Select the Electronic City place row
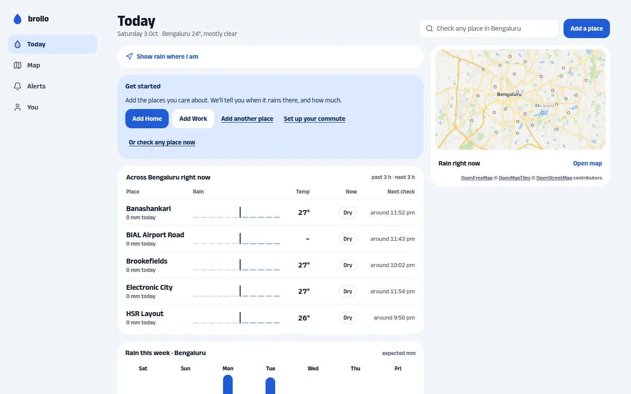The width and height of the screenshot is (631, 394). click(x=270, y=292)
